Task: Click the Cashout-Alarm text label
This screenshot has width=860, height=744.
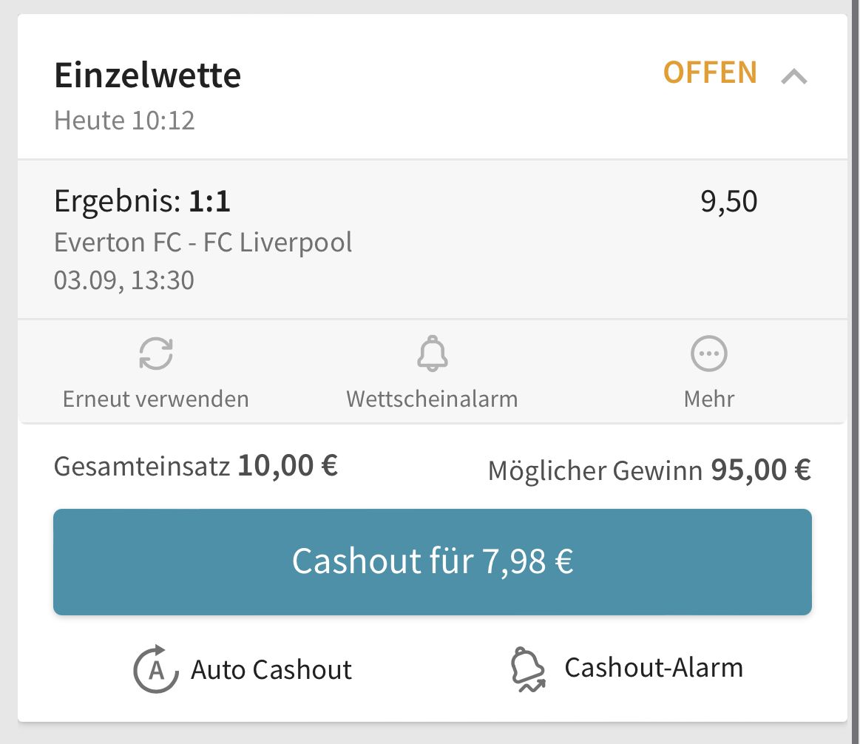Action: tap(654, 668)
